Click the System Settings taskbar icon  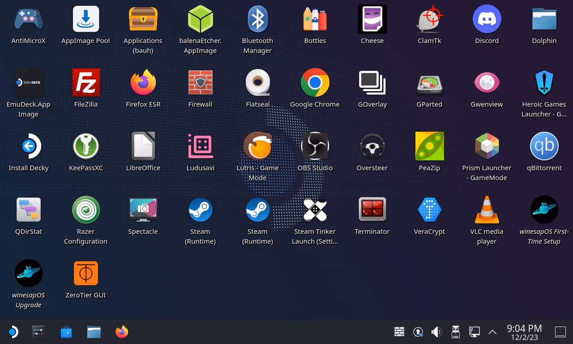click(38, 332)
